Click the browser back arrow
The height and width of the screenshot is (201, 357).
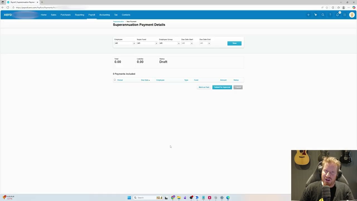pyautogui.click(x=3, y=8)
